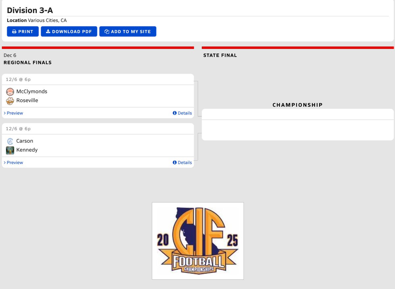Click the 'Division 3-A' heading
395x289 pixels.
tap(30, 10)
